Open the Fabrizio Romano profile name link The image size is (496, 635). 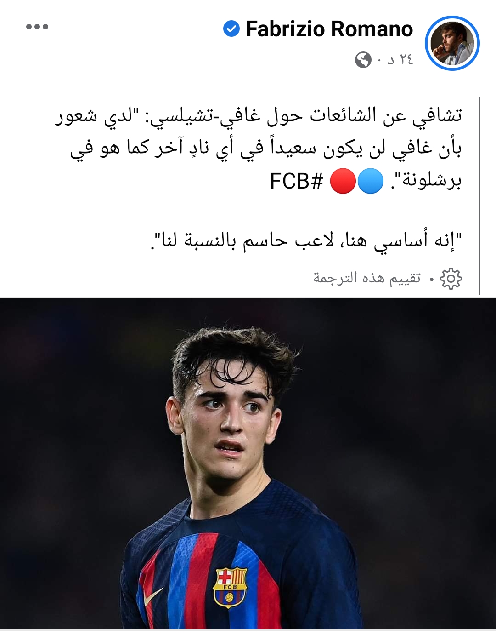329,29
